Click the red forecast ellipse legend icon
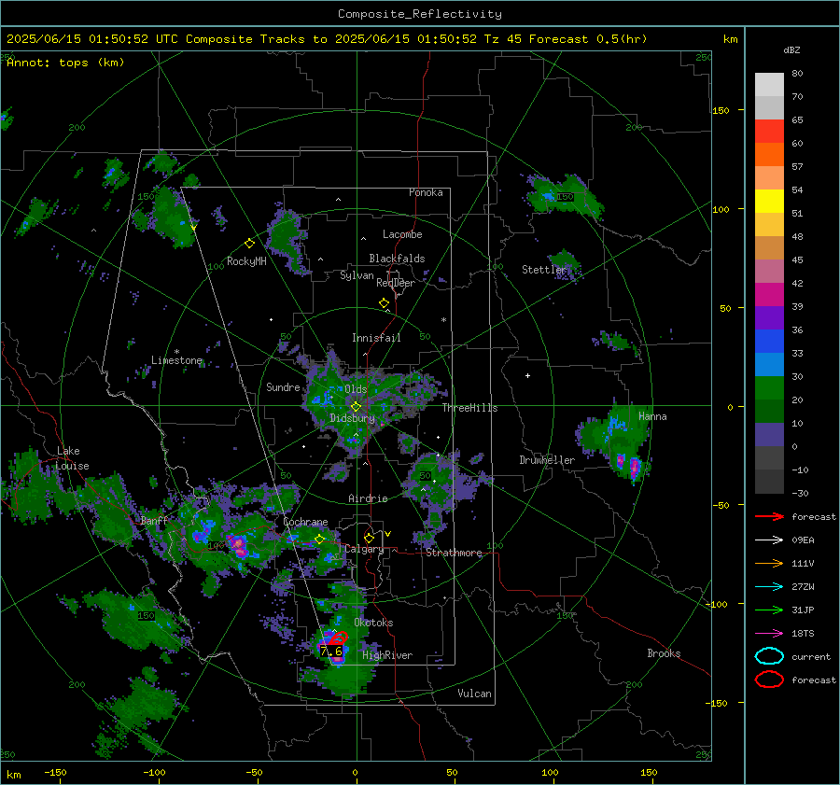 [x=769, y=680]
